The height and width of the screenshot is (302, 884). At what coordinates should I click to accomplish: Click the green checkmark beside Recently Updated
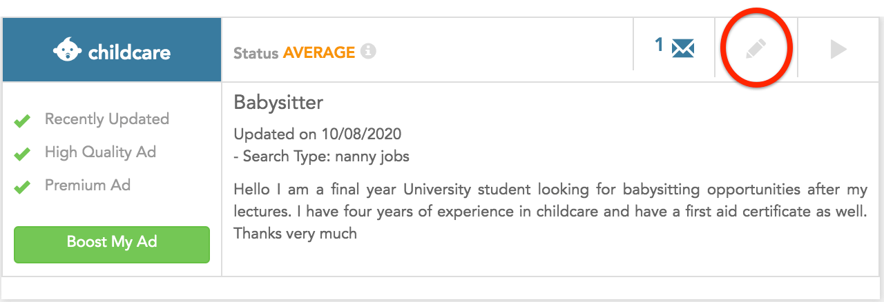tap(23, 121)
